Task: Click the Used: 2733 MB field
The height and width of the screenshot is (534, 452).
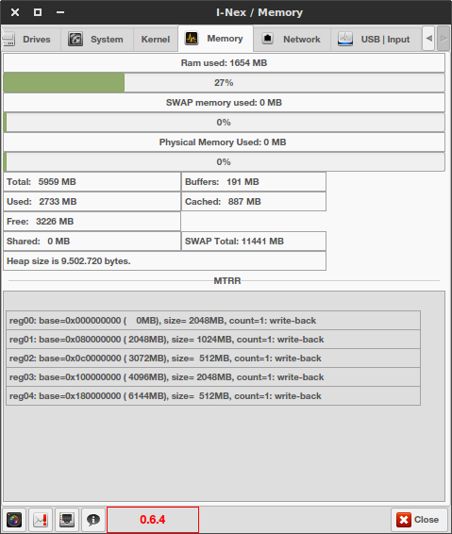Action: (92, 202)
